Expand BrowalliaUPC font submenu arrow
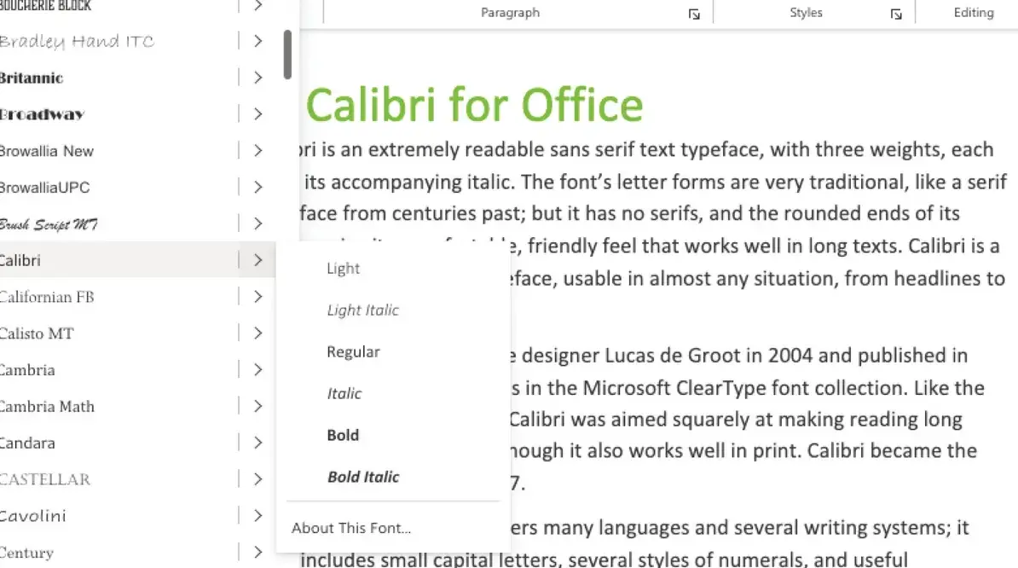Viewport: 1018px width, 568px height. click(x=257, y=187)
